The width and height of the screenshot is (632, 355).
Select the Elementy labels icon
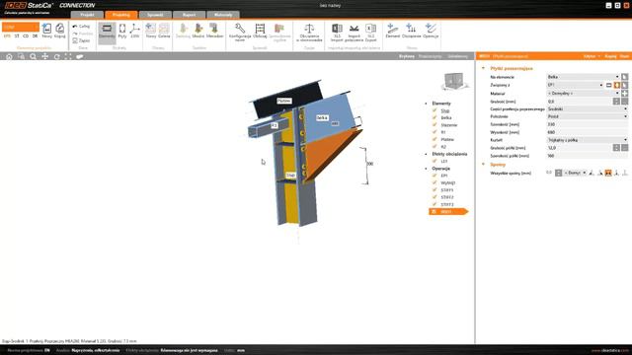coord(107,31)
